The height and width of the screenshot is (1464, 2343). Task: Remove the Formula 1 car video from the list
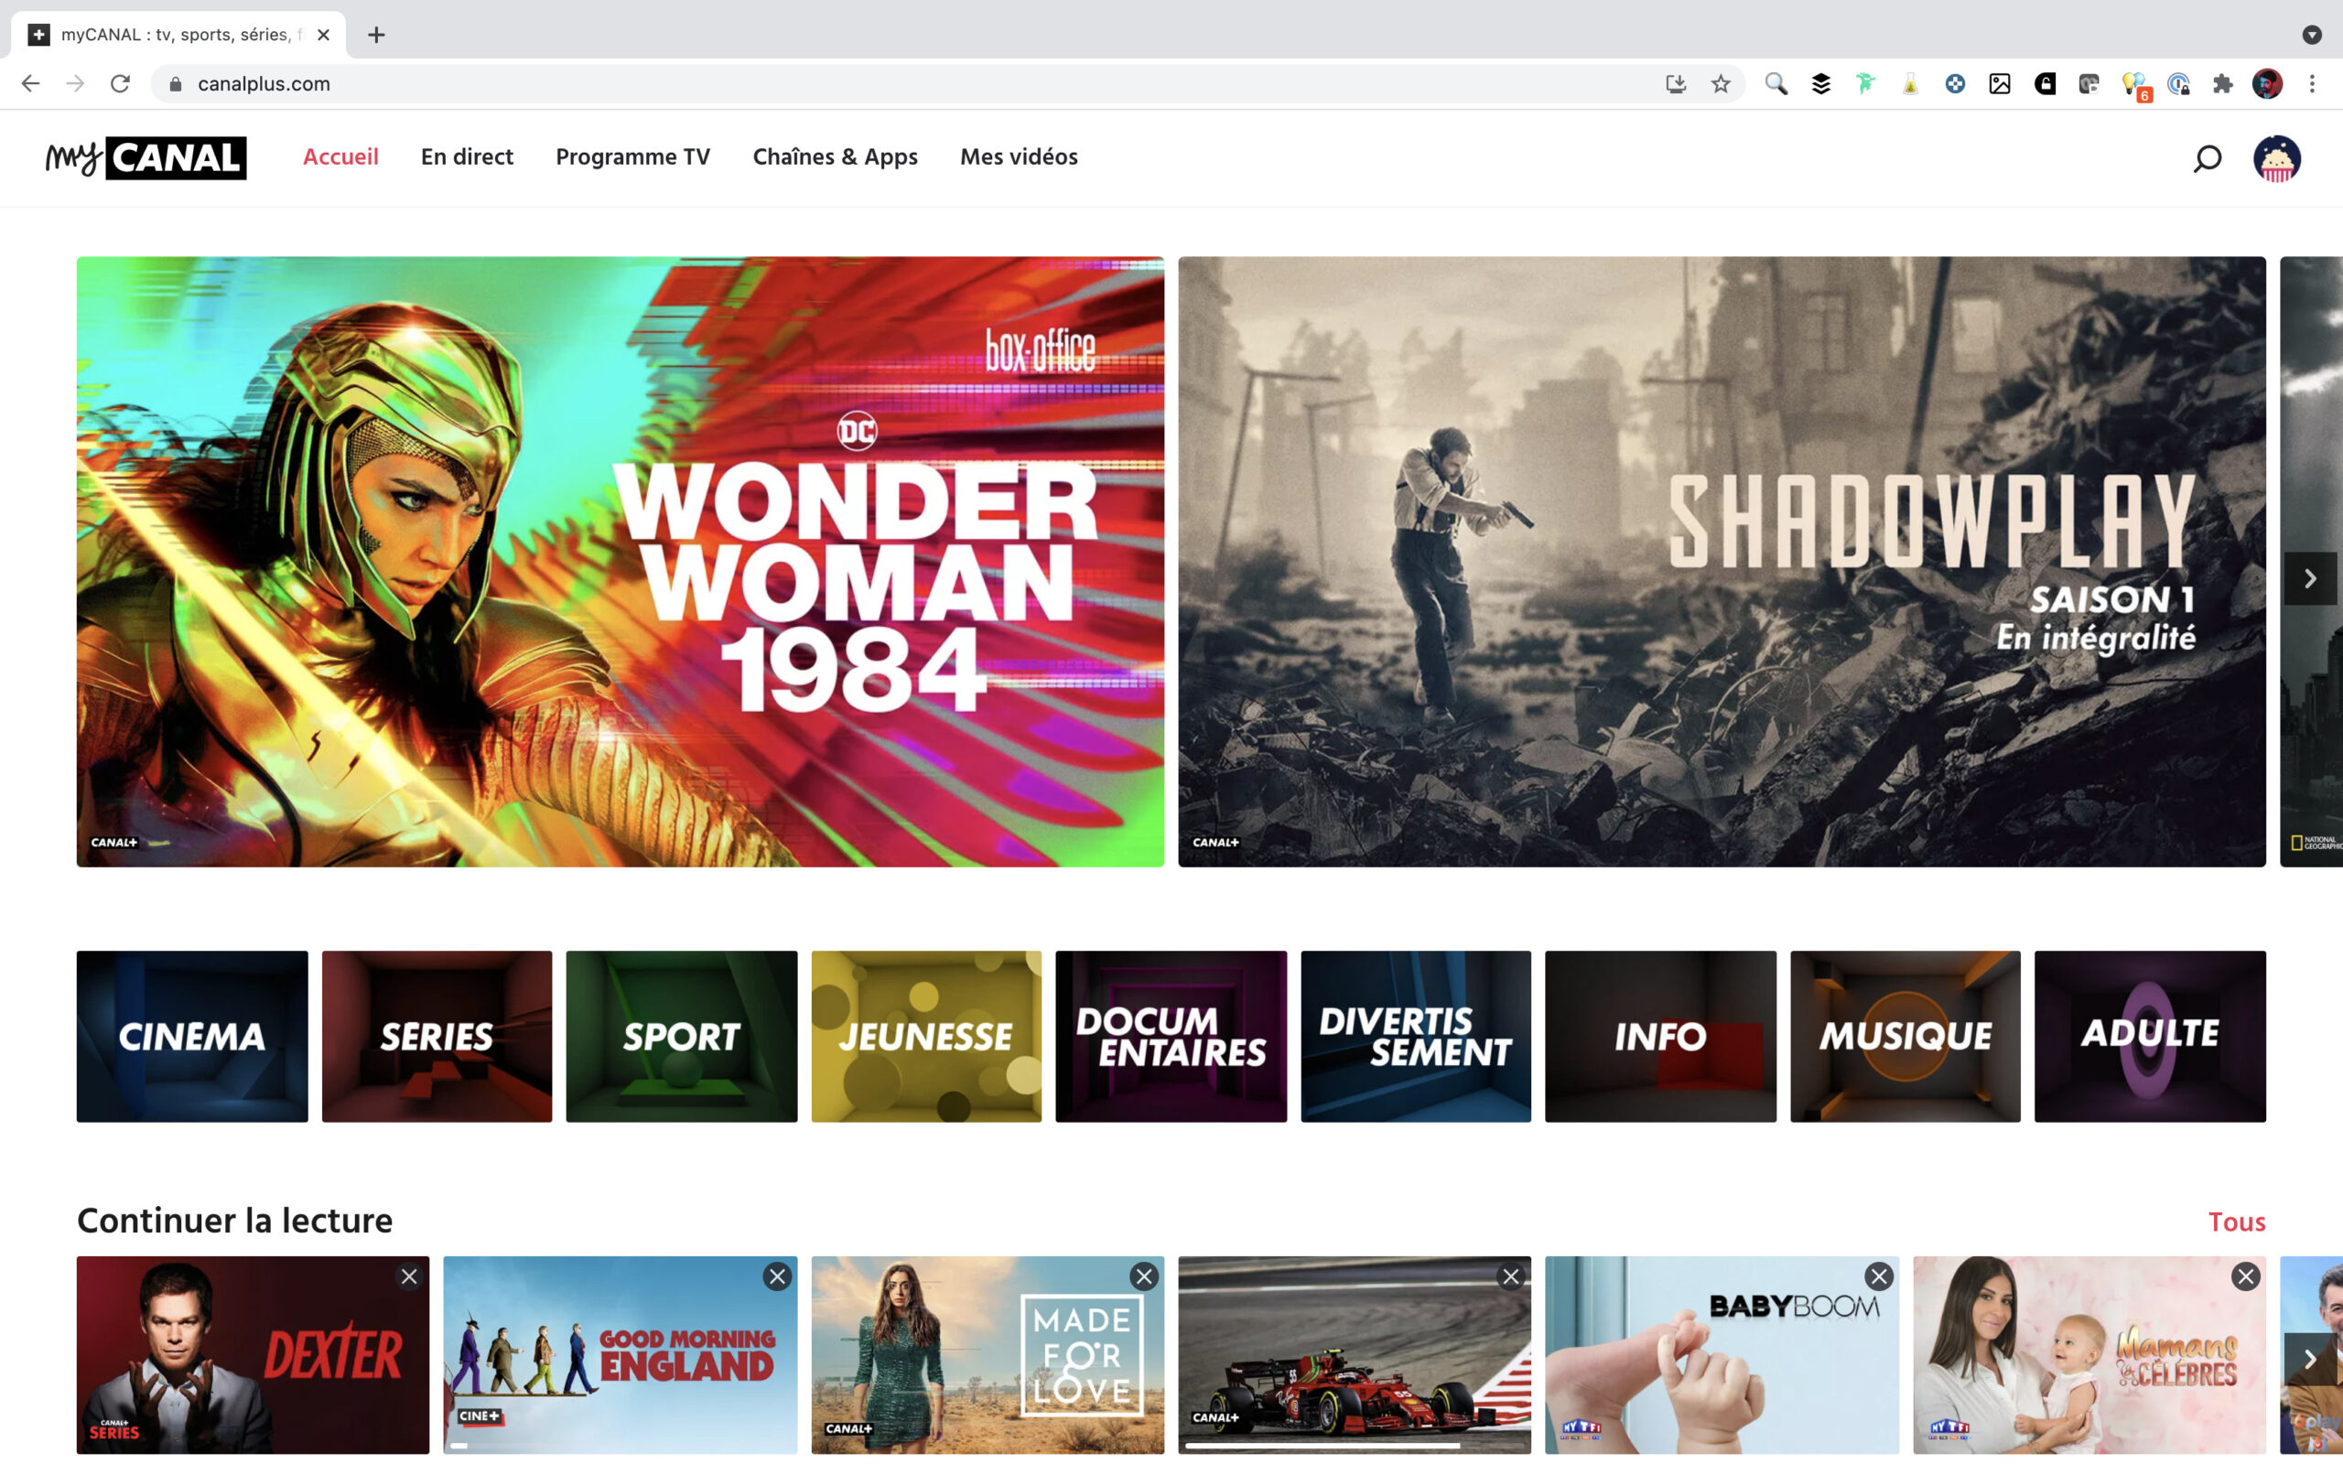[1511, 1276]
